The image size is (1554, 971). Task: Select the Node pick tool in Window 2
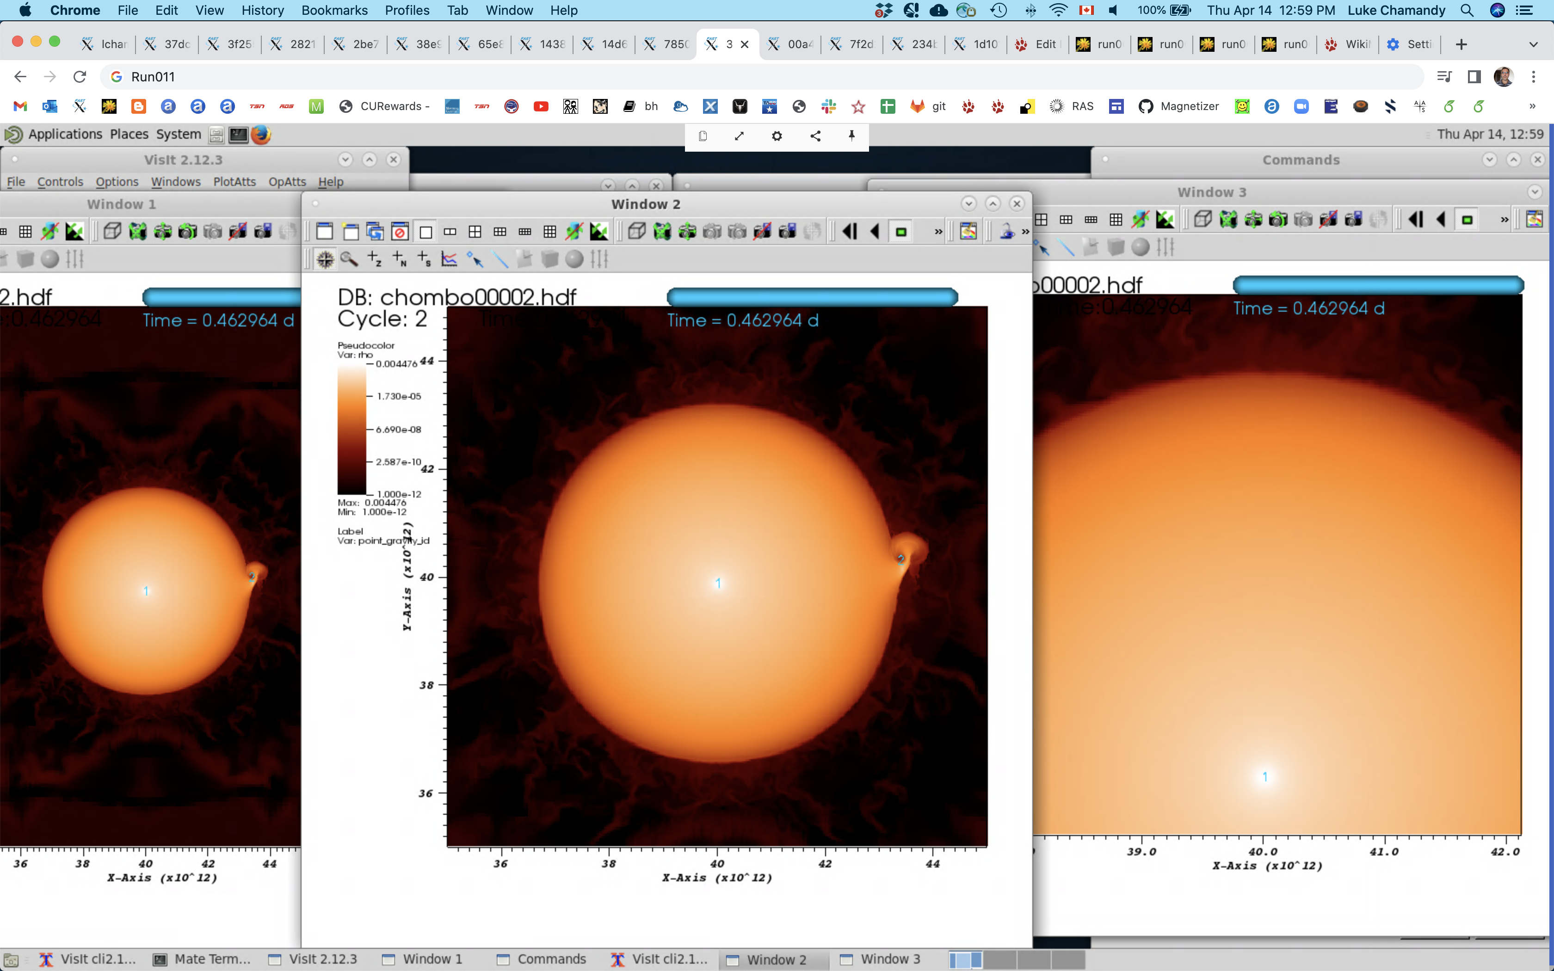[400, 259]
